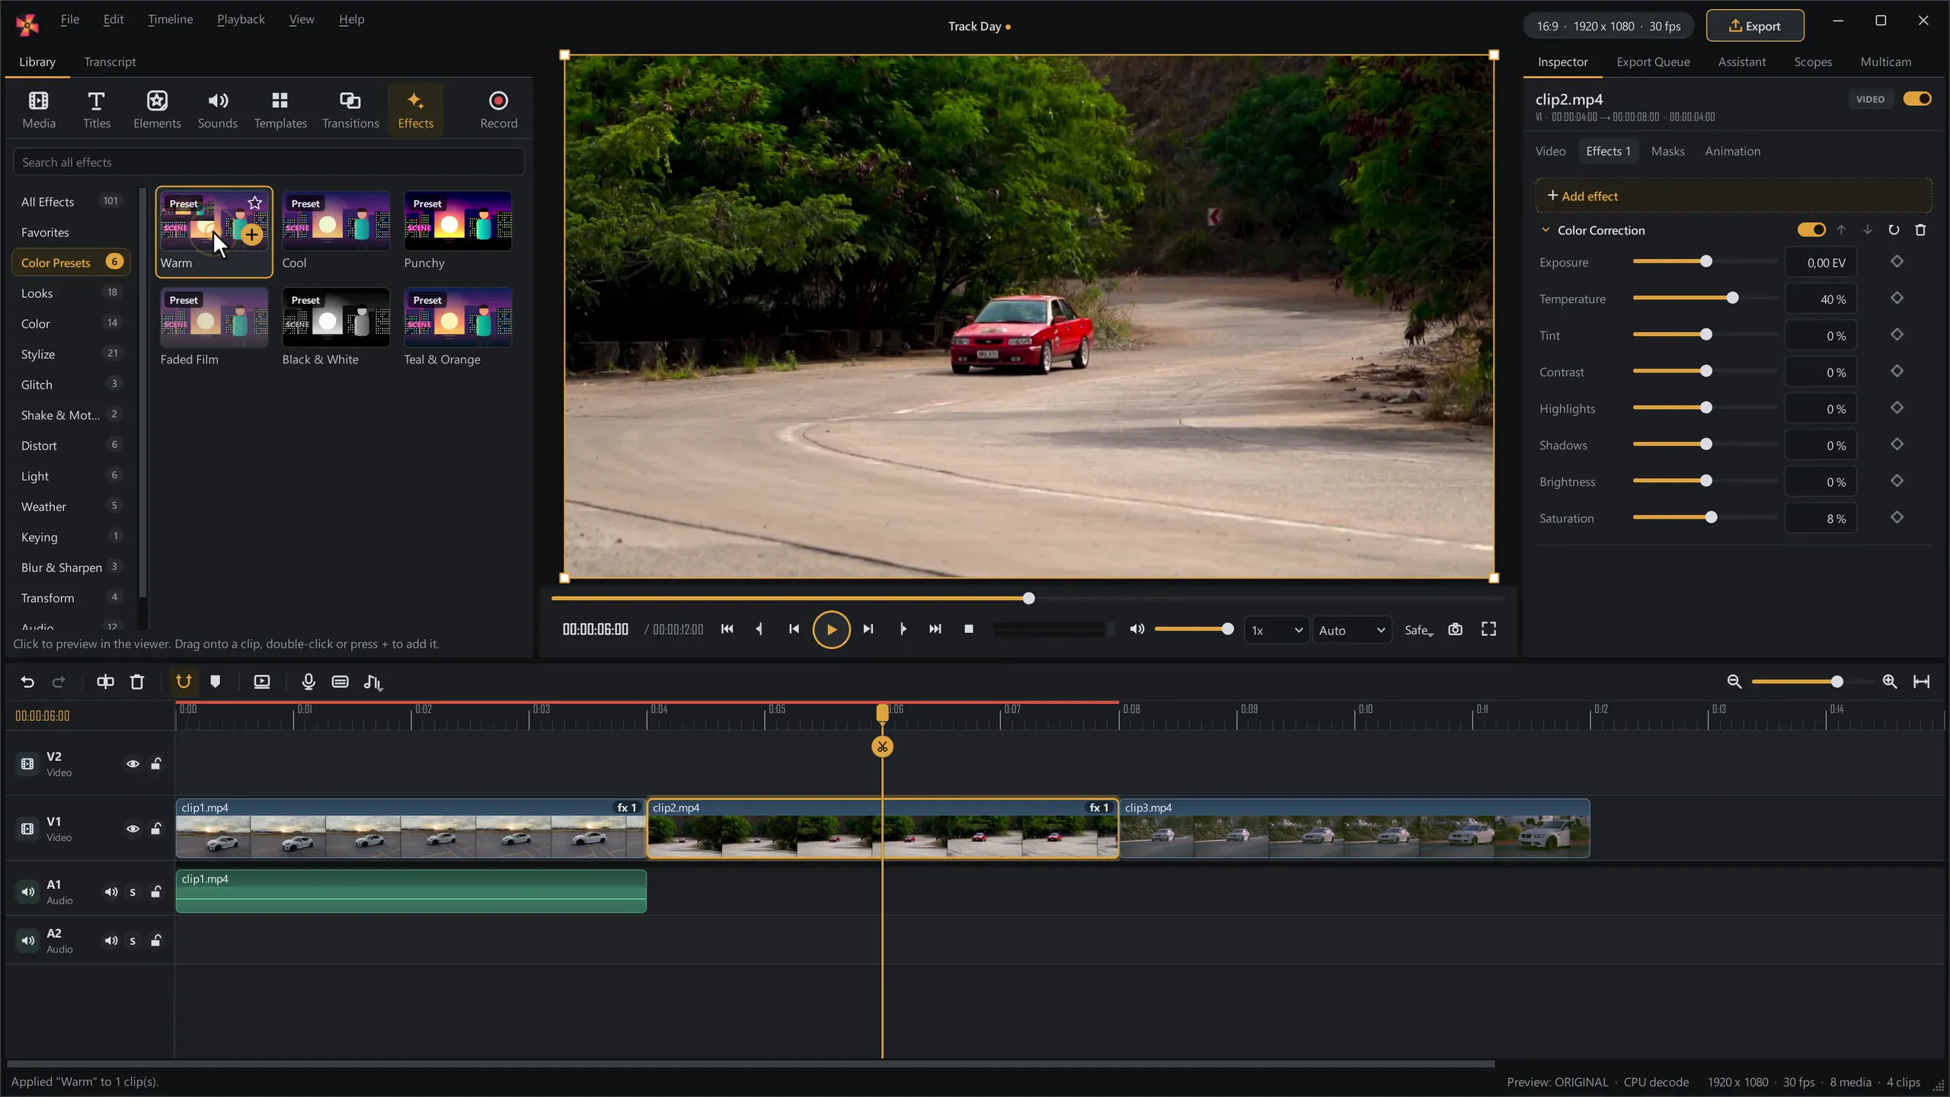This screenshot has width=1950, height=1097.
Task: Disable the Color Correction effect toggle
Action: click(x=1811, y=230)
